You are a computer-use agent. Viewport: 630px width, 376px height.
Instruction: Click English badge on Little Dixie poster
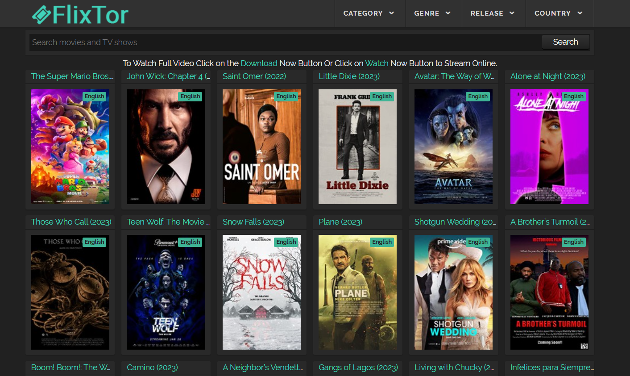pos(382,96)
